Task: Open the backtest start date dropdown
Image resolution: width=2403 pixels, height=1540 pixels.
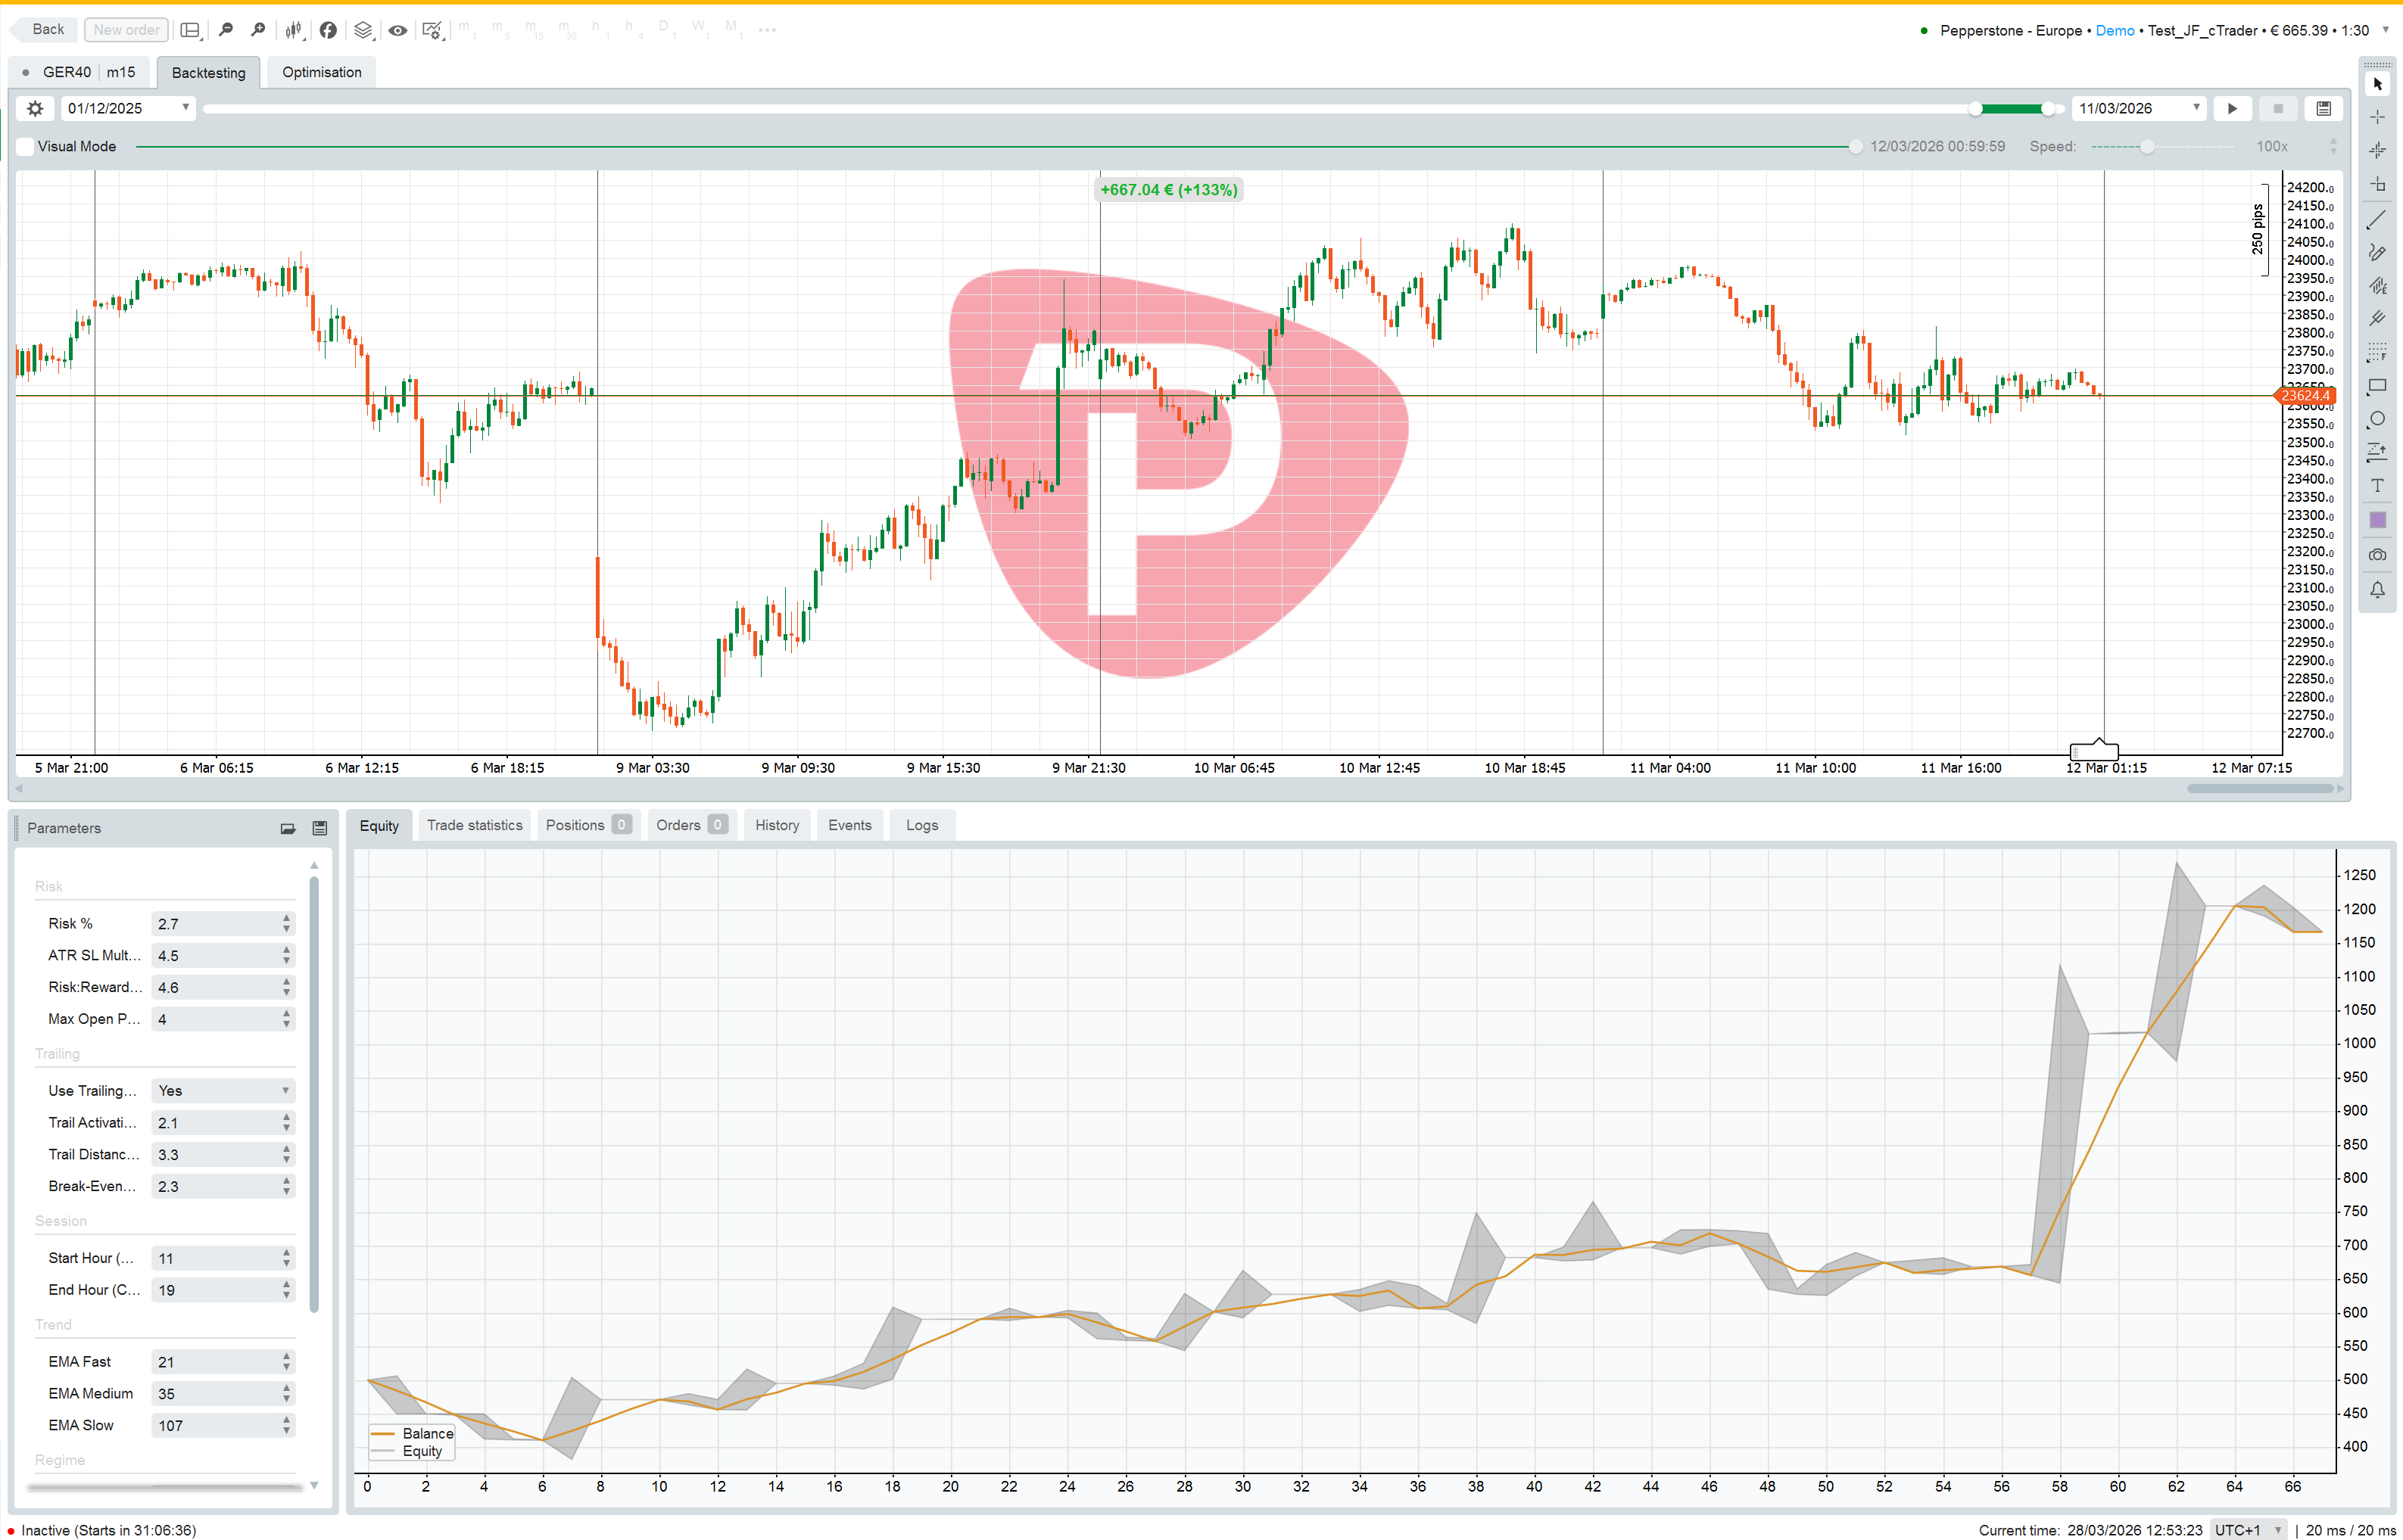Action: pyautogui.click(x=185, y=107)
